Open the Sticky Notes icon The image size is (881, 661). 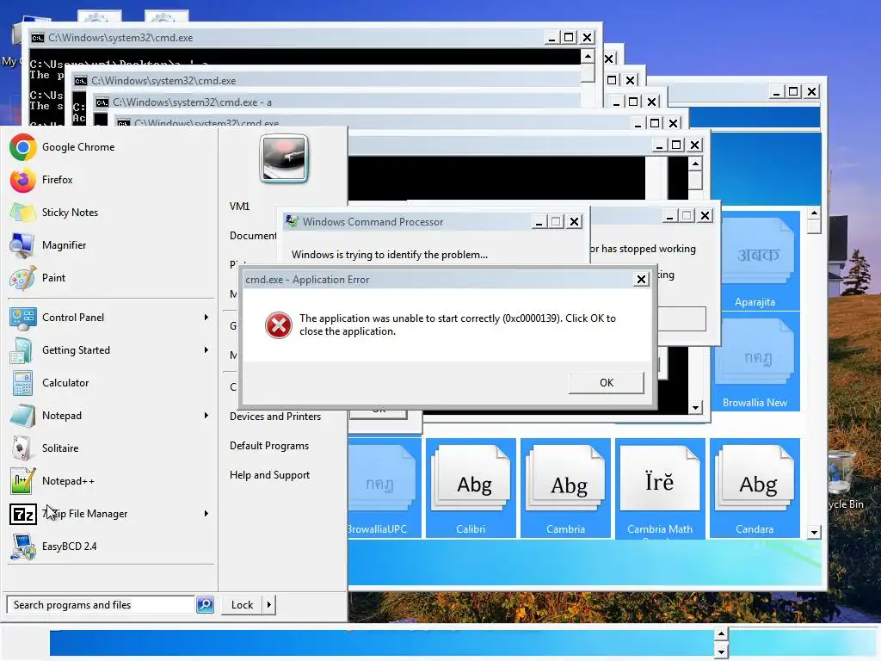[22, 213]
